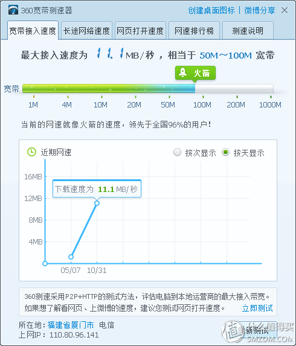Click the 重新测试 button

pos(254,330)
